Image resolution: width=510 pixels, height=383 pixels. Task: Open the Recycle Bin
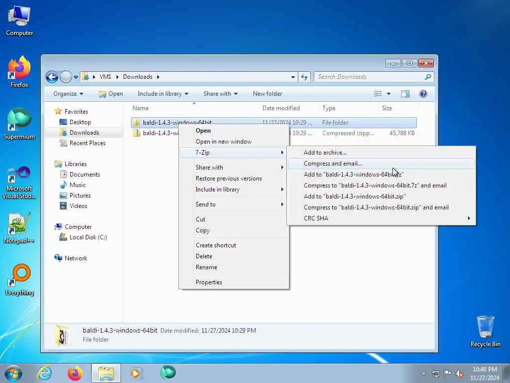pos(485,331)
